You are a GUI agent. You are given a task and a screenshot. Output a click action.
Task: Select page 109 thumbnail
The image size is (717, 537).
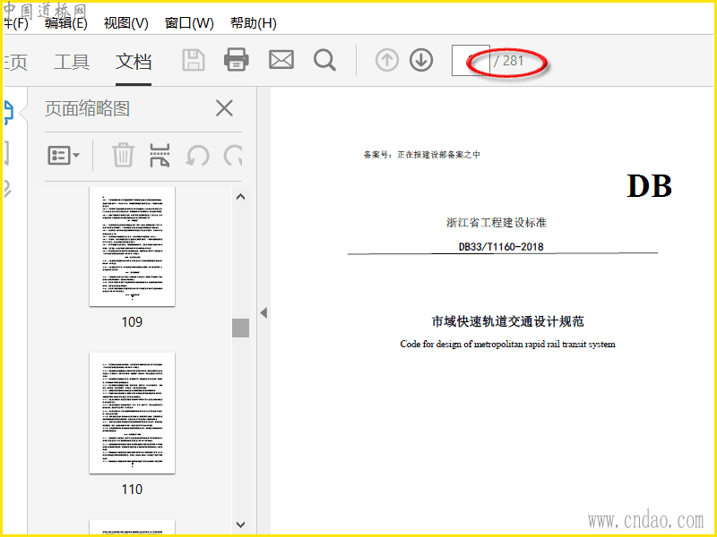[x=132, y=247]
